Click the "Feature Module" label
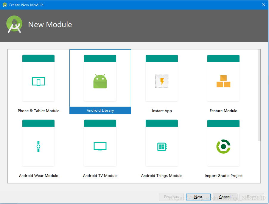Screen dimensions: 269x204 pyautogui.click(x=223, y=111)
